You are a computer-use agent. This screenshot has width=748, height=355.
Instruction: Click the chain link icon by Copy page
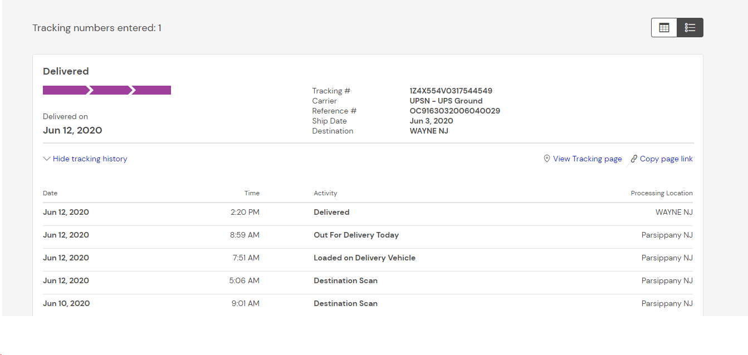click(x=634, y=159)
